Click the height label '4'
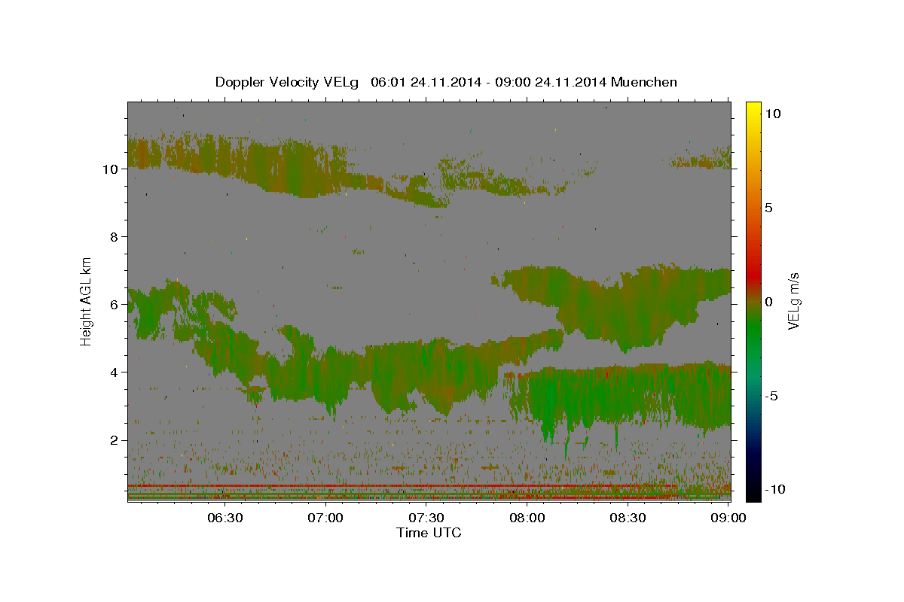 113,372
